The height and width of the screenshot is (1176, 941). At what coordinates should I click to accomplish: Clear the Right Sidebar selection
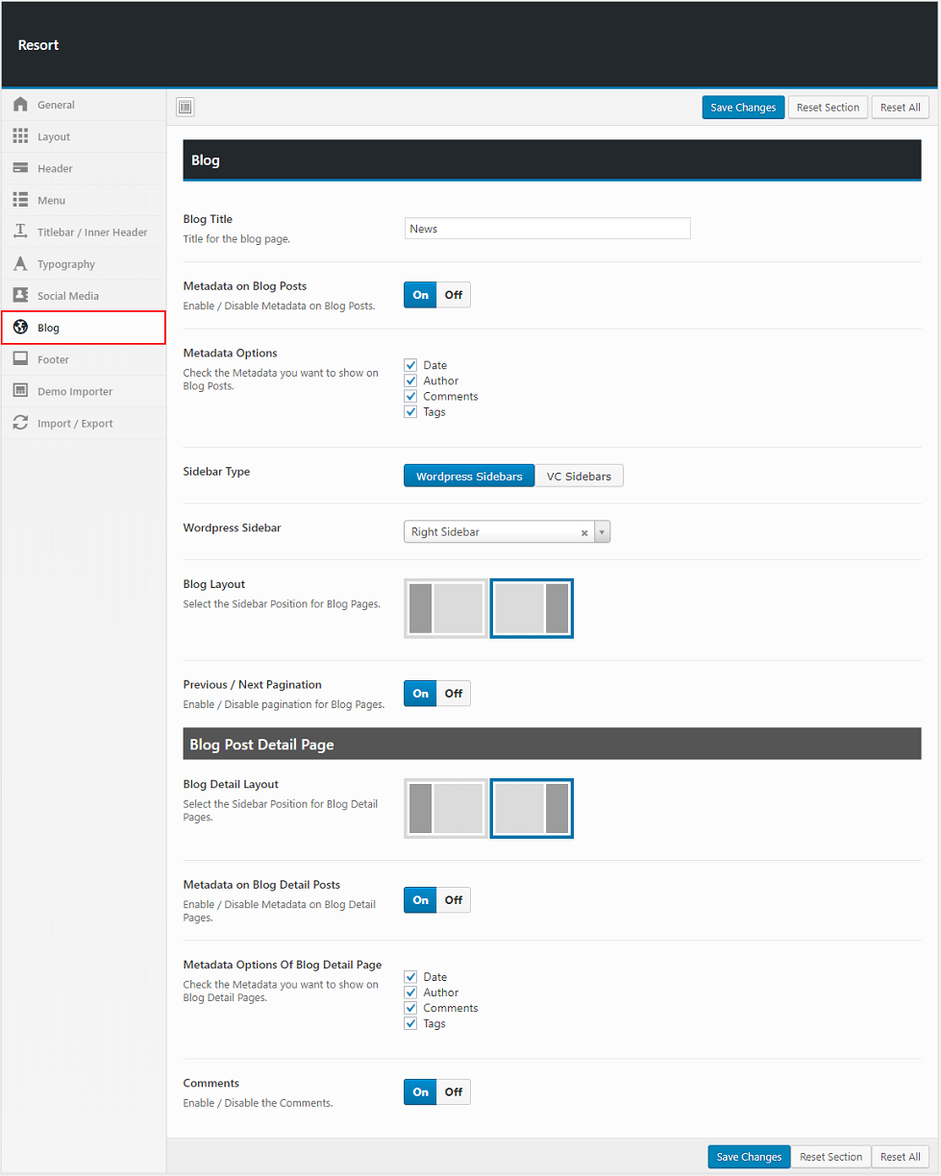point(584,532)
